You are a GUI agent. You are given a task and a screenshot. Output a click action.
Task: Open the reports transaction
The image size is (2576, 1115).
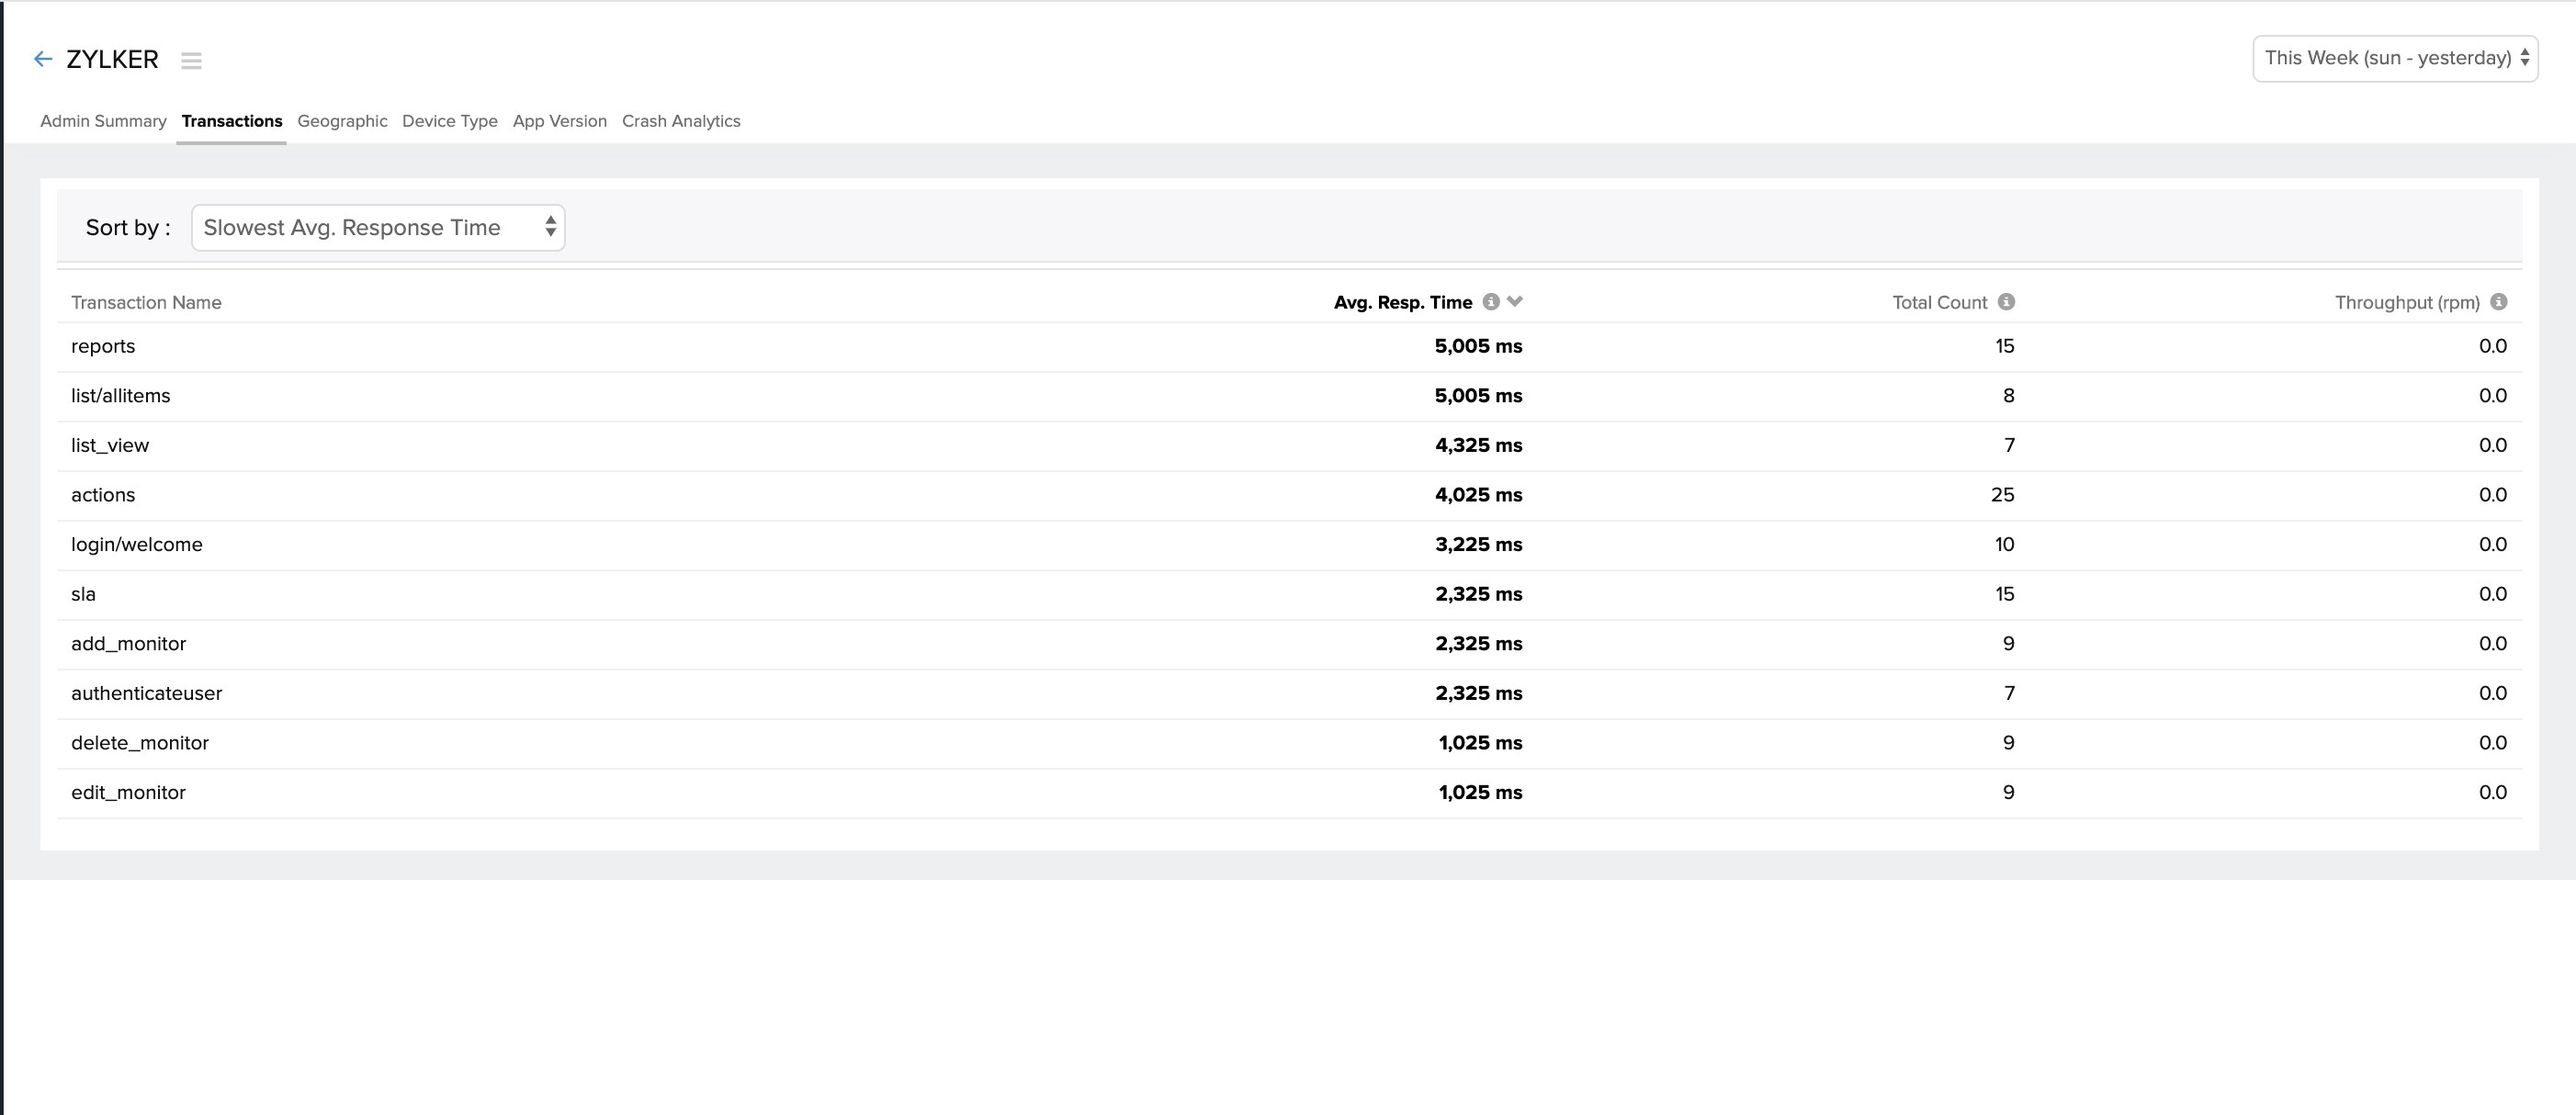pos(103,346)
